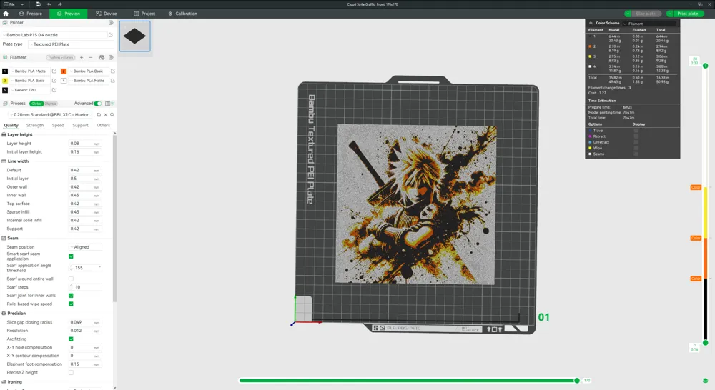The width and height of the screenshot is (715, 390).
Task: Edit filament 3 preset
Action: click(x=54, y=81)
